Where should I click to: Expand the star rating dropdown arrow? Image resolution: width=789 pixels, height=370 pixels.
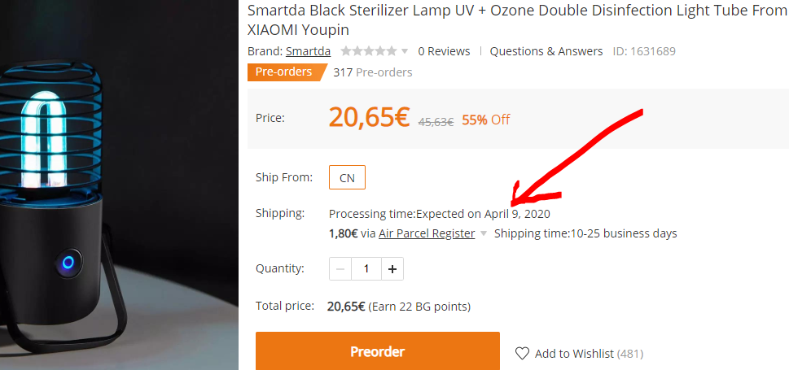[x=405, y=51]
